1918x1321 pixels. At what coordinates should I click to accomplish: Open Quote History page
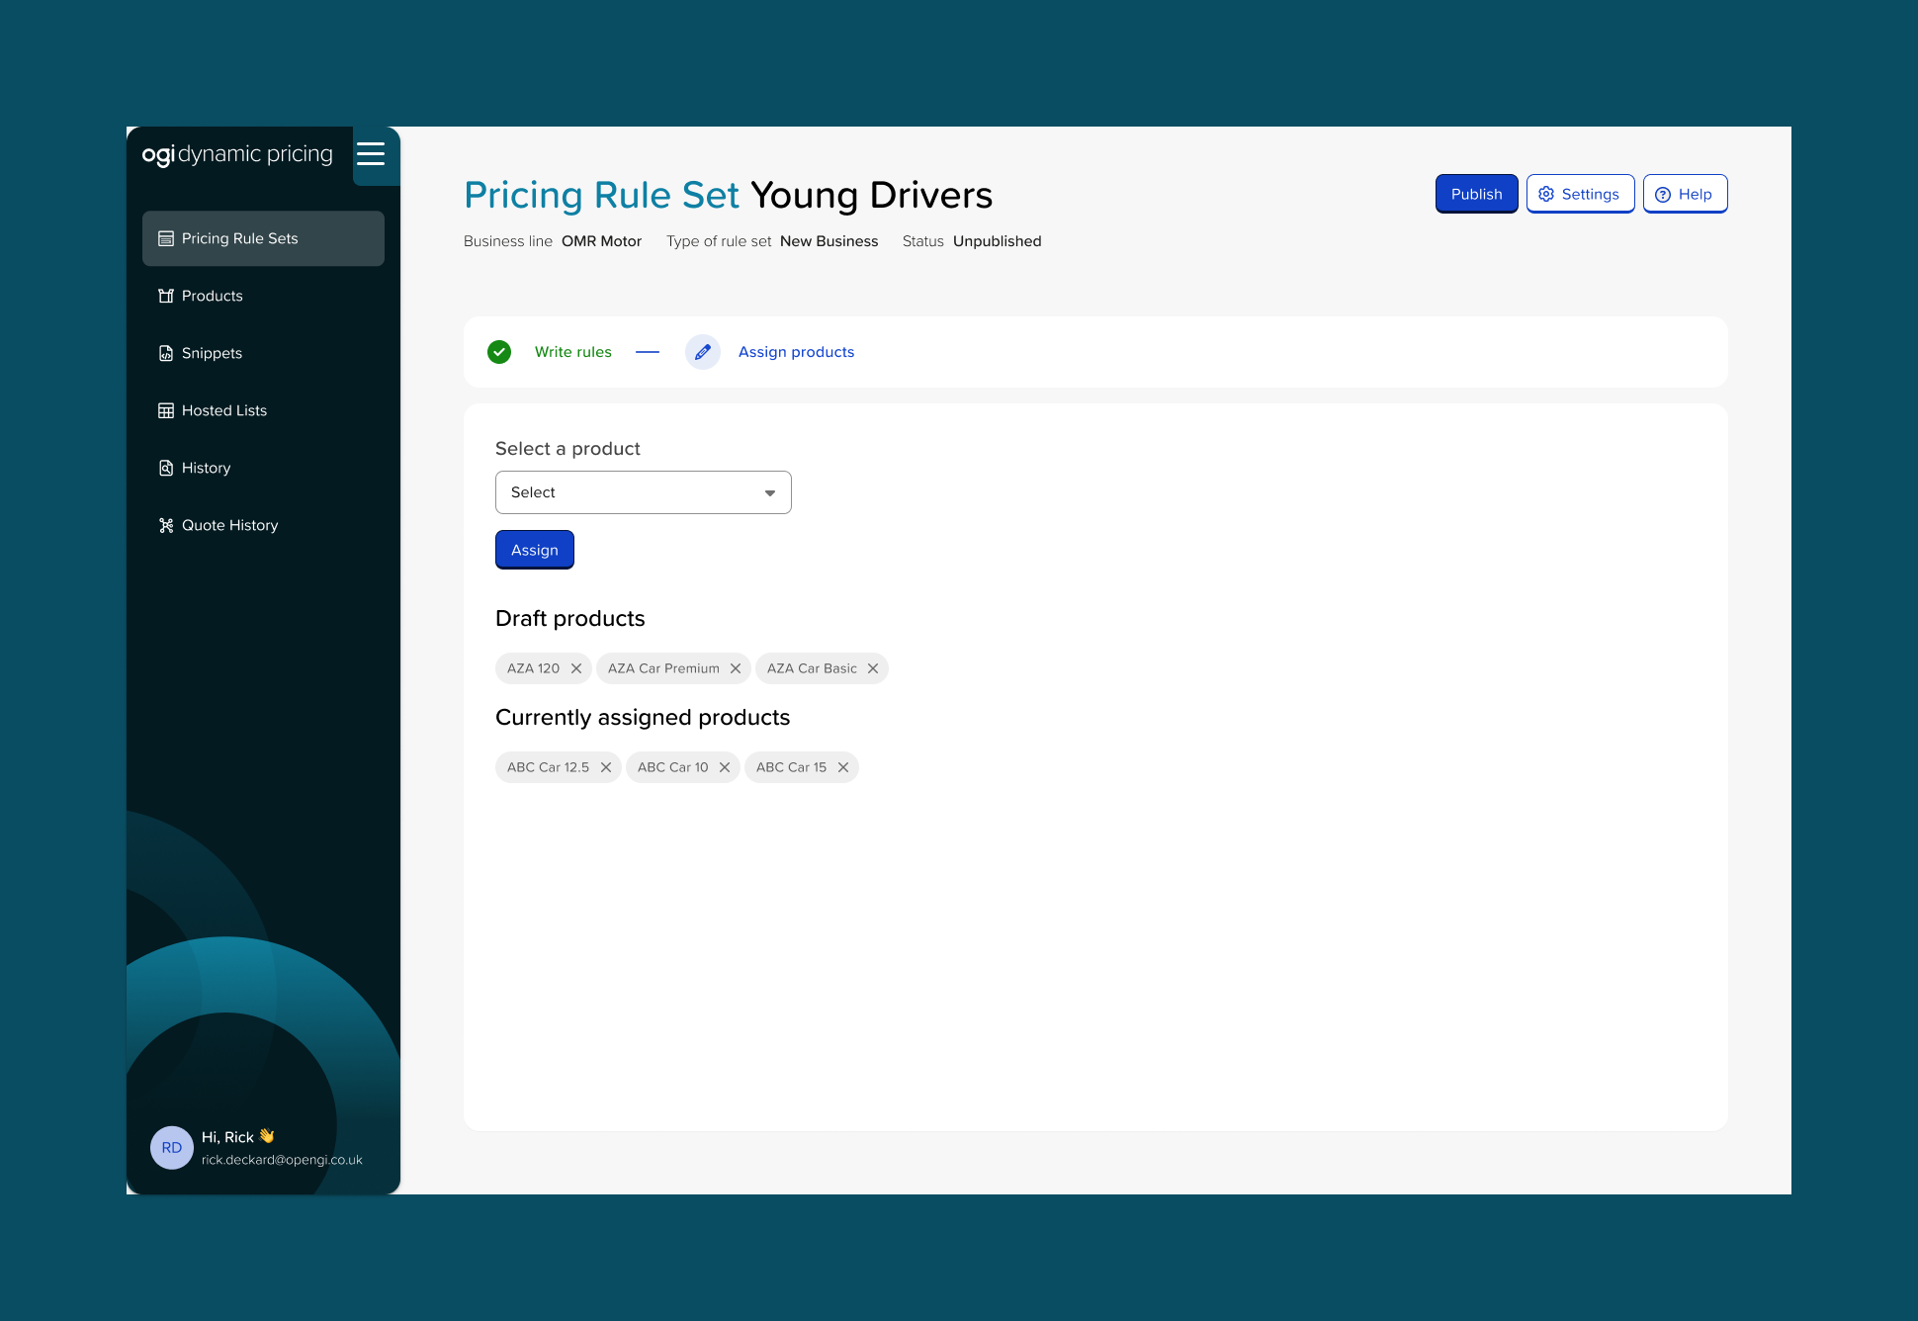point(229,525)
